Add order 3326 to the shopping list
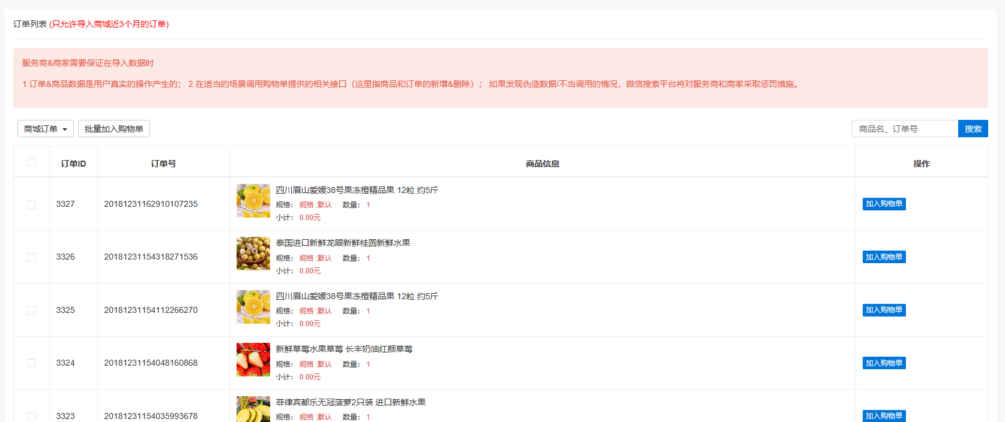The image size is (1005, 422). click(x=884, y=257)
